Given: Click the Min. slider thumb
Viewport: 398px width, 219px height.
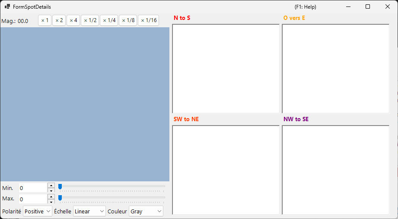Looking at the screenshot, I should pos(60,187).
